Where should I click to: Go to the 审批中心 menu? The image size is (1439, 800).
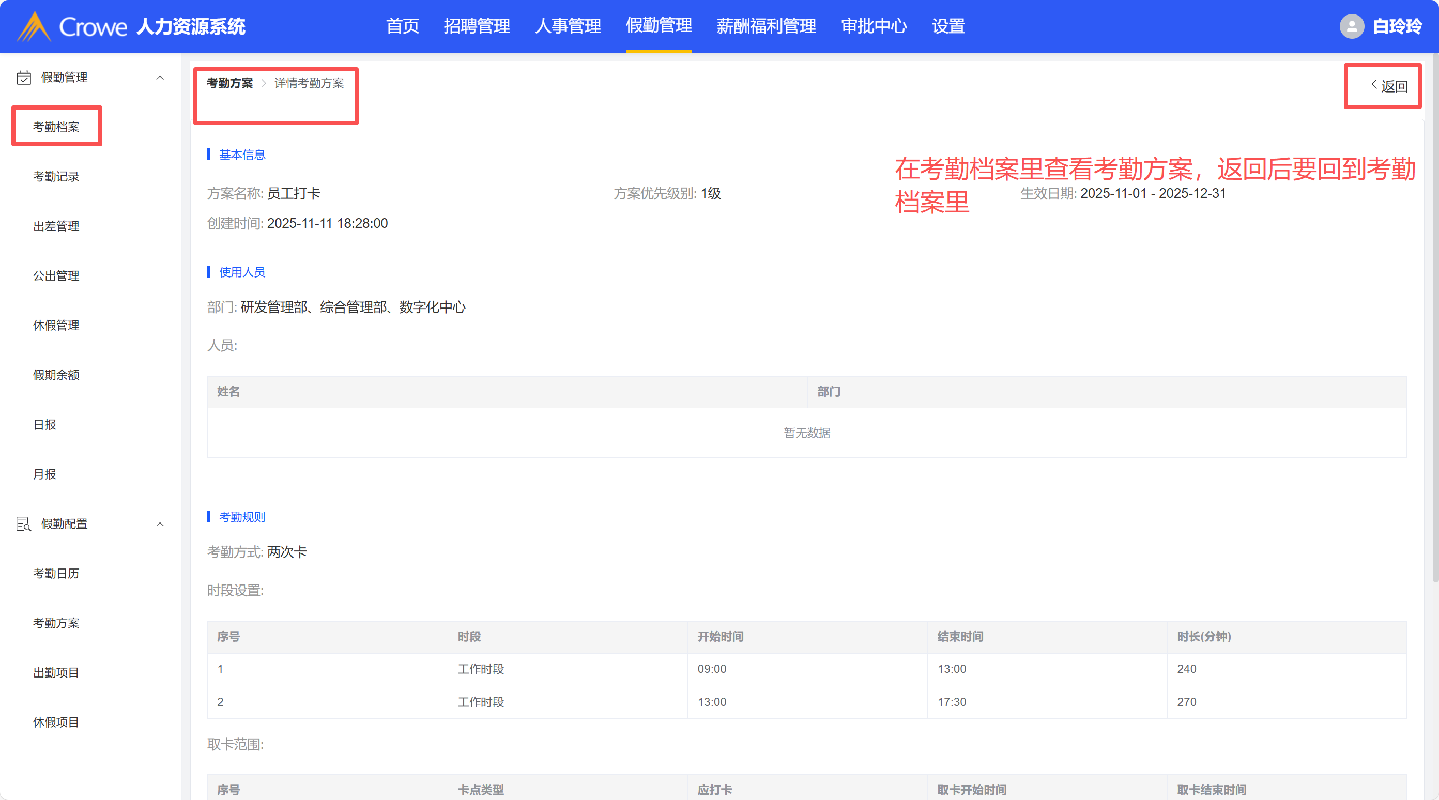click(874, 26)
